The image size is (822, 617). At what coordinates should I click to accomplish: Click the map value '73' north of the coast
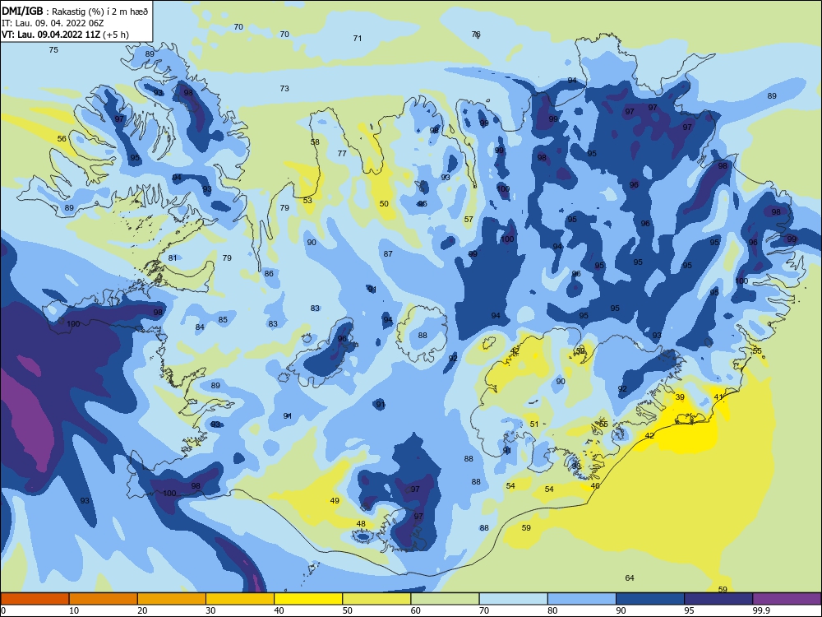284,89
